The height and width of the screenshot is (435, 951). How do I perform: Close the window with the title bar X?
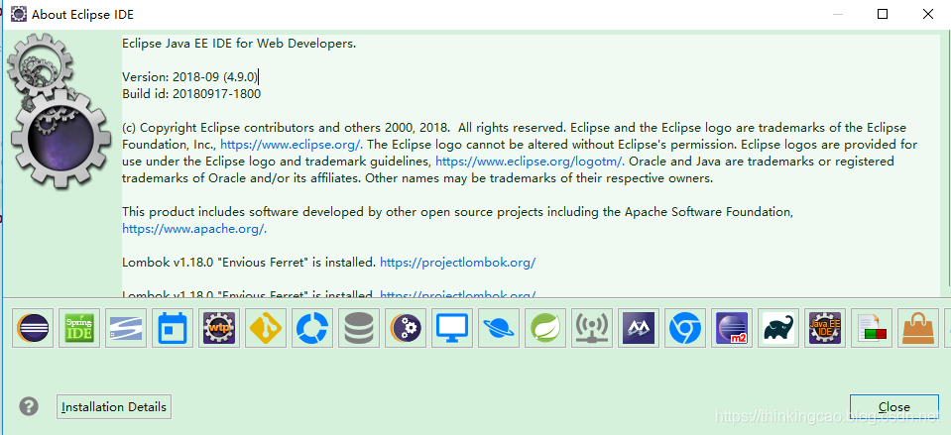[928, 14]
